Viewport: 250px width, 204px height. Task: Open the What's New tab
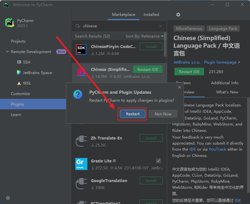tap(227, 92)
